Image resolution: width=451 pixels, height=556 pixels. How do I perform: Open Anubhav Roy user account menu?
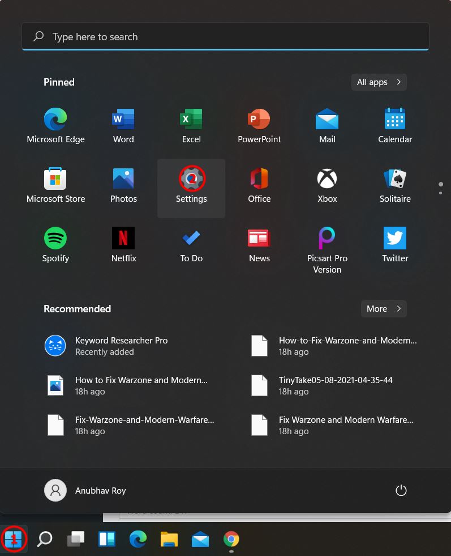click(x=85, y=490)
